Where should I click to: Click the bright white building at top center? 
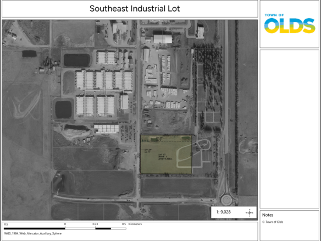[x=163, y=39]
